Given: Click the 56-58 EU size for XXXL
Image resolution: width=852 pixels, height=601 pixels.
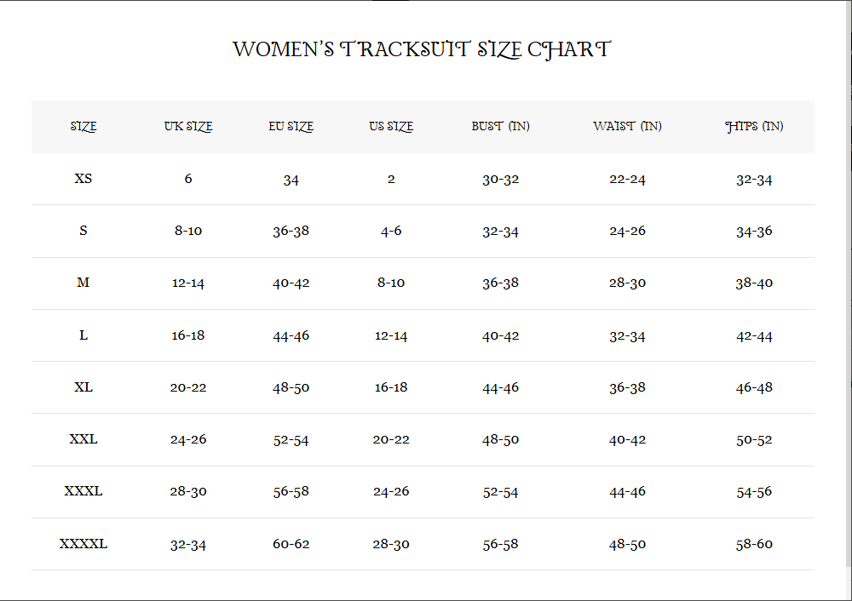Looking at the screenshot, I should (x=291, y=491).
